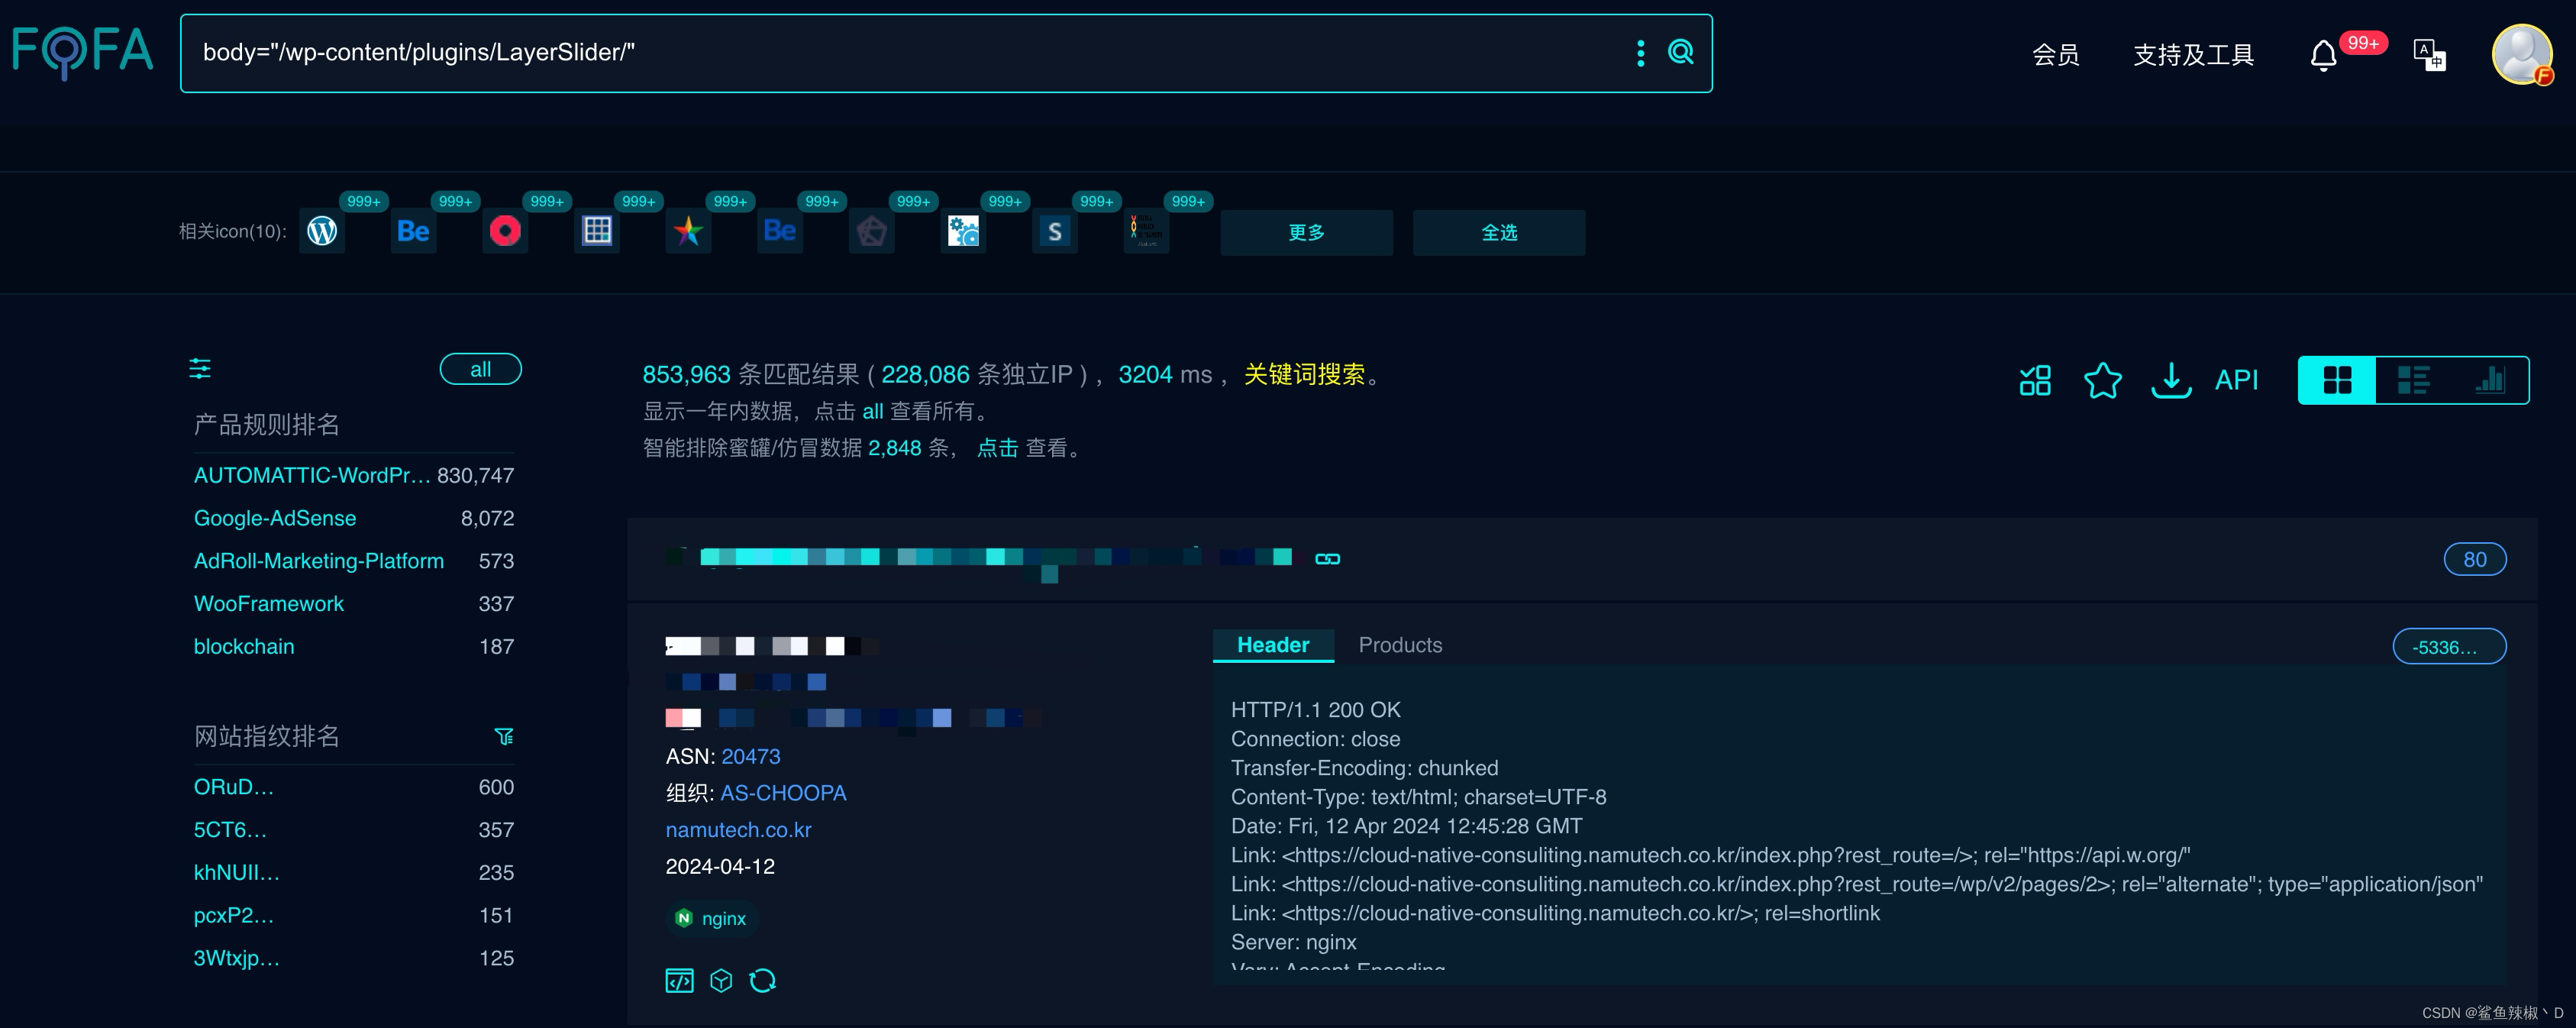Screen dimensions: 2576x1028
Task: Select the first blue Be icon
Action: coord(413,231)
